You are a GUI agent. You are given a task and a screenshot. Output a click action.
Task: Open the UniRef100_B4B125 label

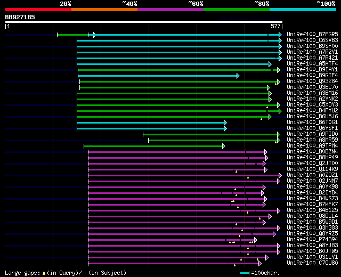pyautogui.click(x=312, y=210)
